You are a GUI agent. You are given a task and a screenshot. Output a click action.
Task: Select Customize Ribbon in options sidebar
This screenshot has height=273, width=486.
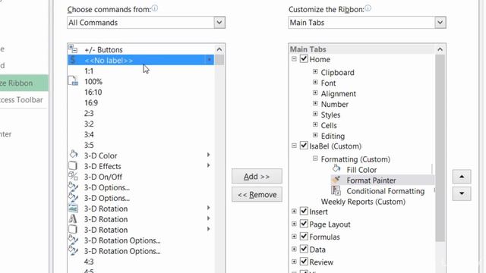coord(24,83)
